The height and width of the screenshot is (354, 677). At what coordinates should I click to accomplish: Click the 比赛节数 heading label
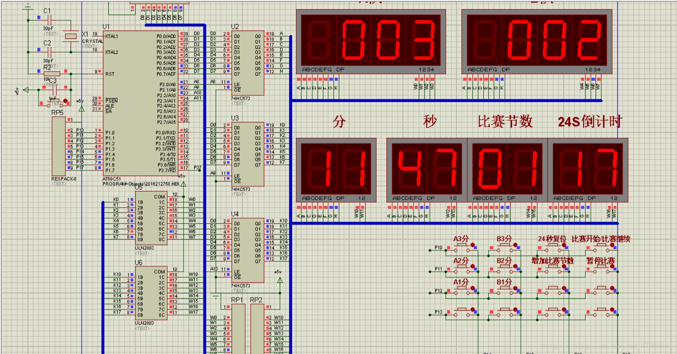click(x=505, y=121)
